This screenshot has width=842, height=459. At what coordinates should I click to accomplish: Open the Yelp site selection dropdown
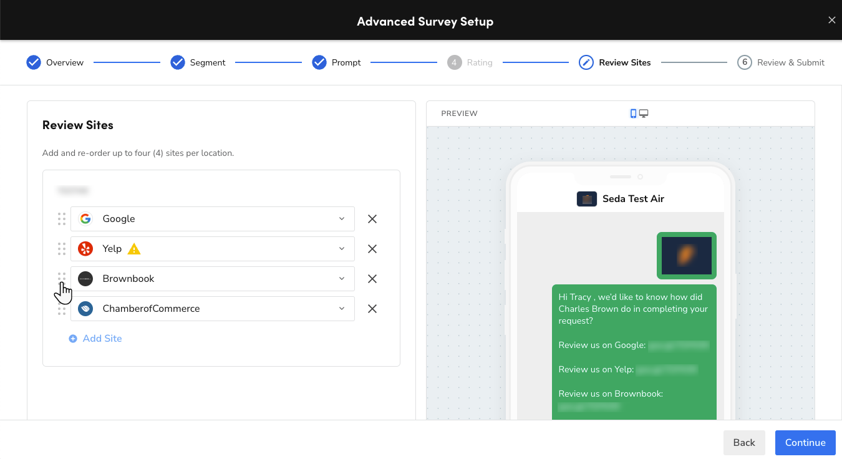pos(342,249)
